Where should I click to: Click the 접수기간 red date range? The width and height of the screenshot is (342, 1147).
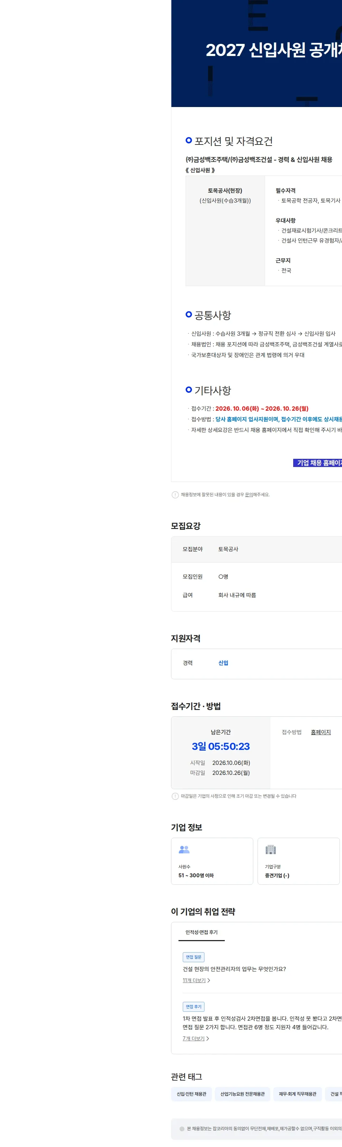tap(262, 408)
